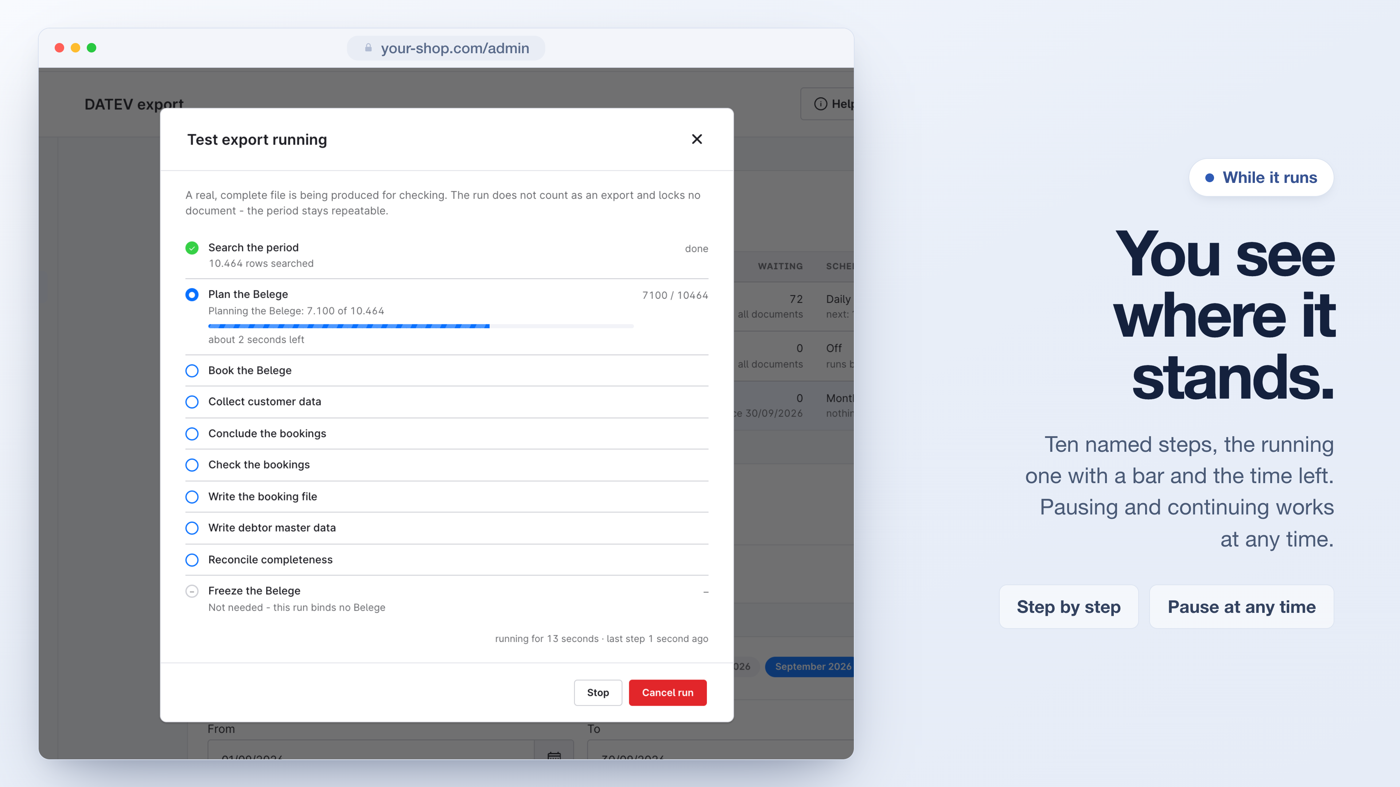This screenshot has width=1400, height=787.
Task: Click the 'Reconcile completeness' step label
Action: [x=270, y=559]
